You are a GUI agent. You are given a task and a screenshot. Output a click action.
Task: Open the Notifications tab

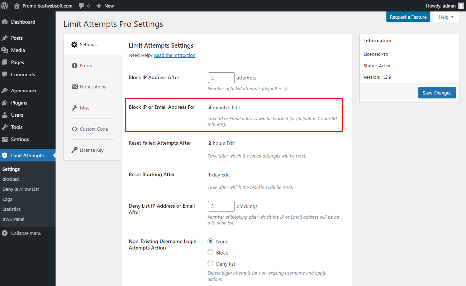tap(92, 87)
